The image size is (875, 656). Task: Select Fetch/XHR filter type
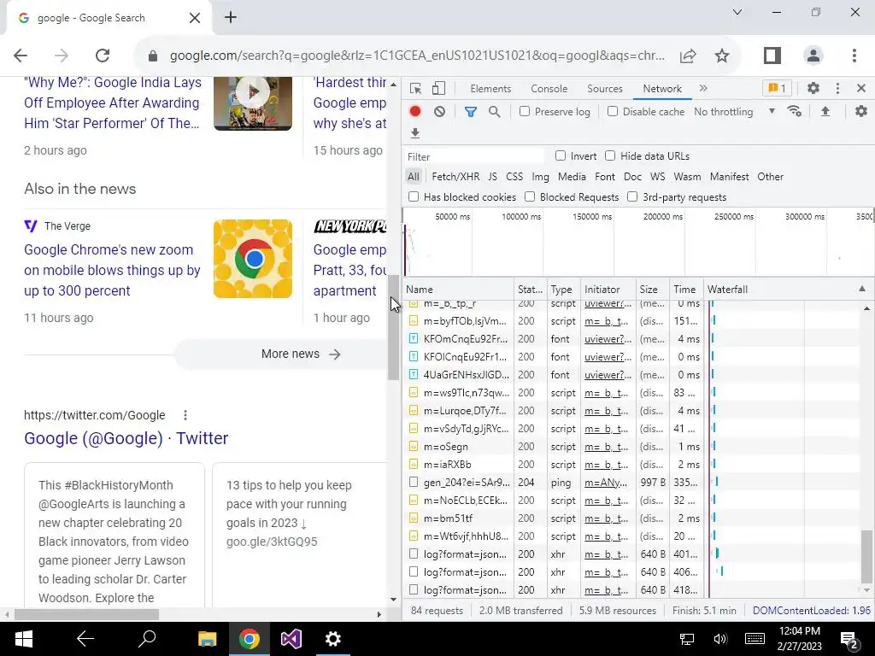click(x=455, y=177)
